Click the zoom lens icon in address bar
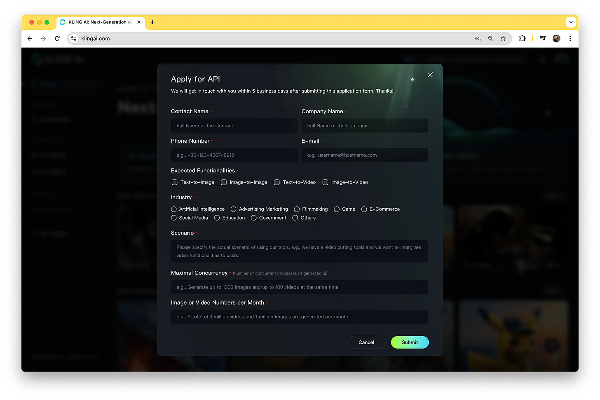The height and width of the screenshot is (400, 600). pyautogui.click(x=491, y=38)
